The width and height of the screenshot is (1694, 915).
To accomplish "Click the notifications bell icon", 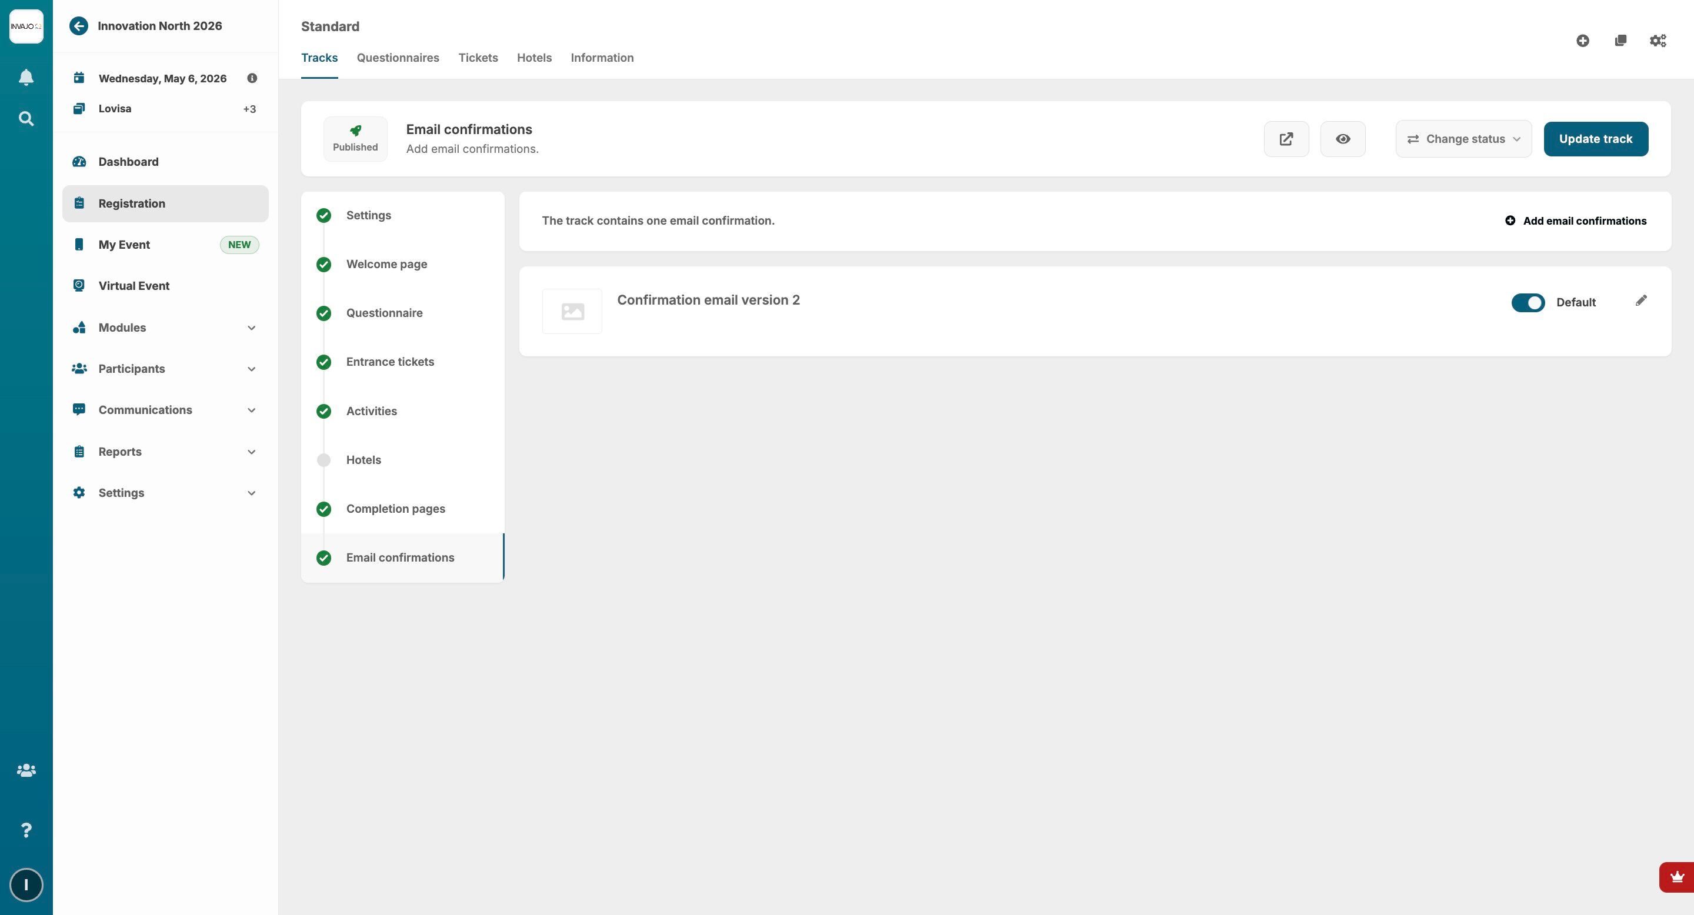I will coord(26,78).
